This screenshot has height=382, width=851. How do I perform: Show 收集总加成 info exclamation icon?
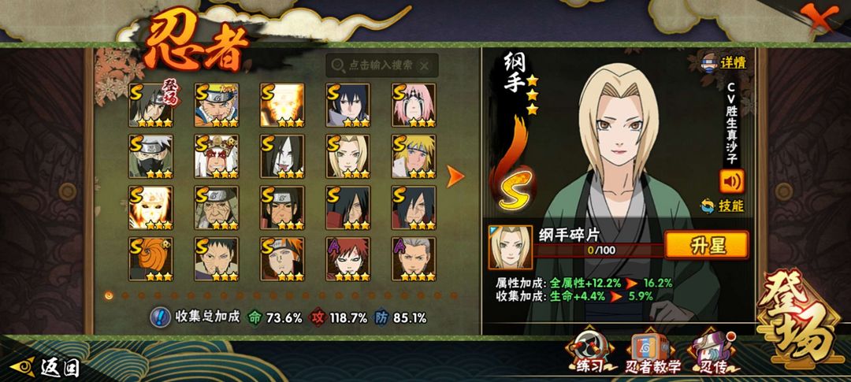[x=159, y=317]
